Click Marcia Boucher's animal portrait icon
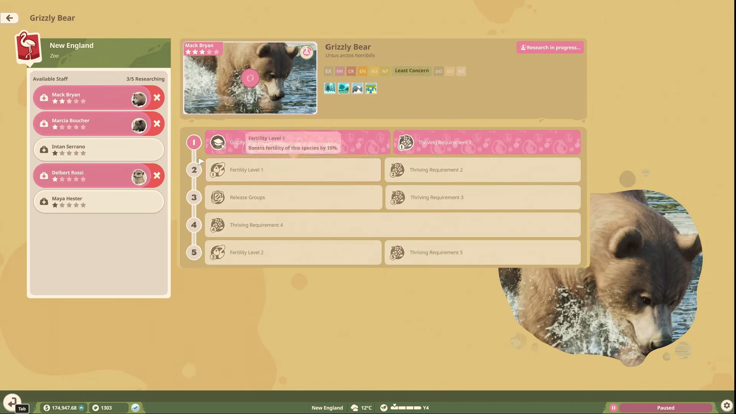This screenshot has height=414, width=736. [x=139, y=125]
